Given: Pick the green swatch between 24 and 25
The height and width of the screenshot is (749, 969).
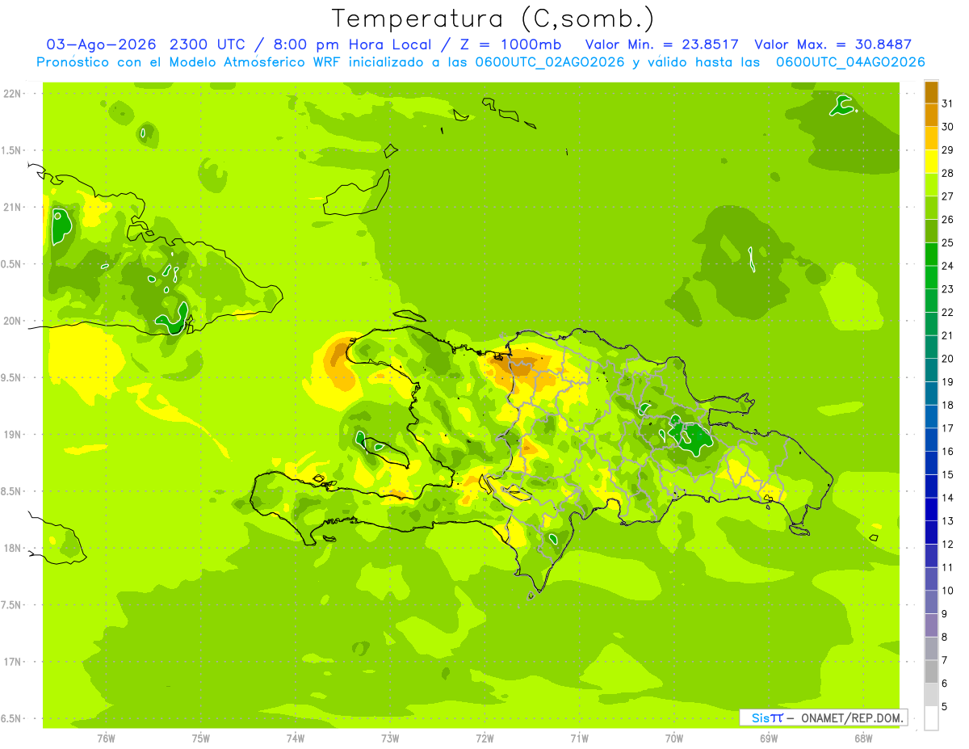Looking at the screenshot, I should point(931,255).
